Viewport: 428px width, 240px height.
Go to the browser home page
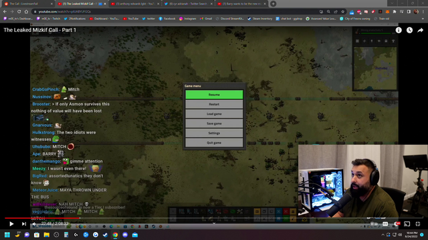pyautogui.click(x=26, y=12)
